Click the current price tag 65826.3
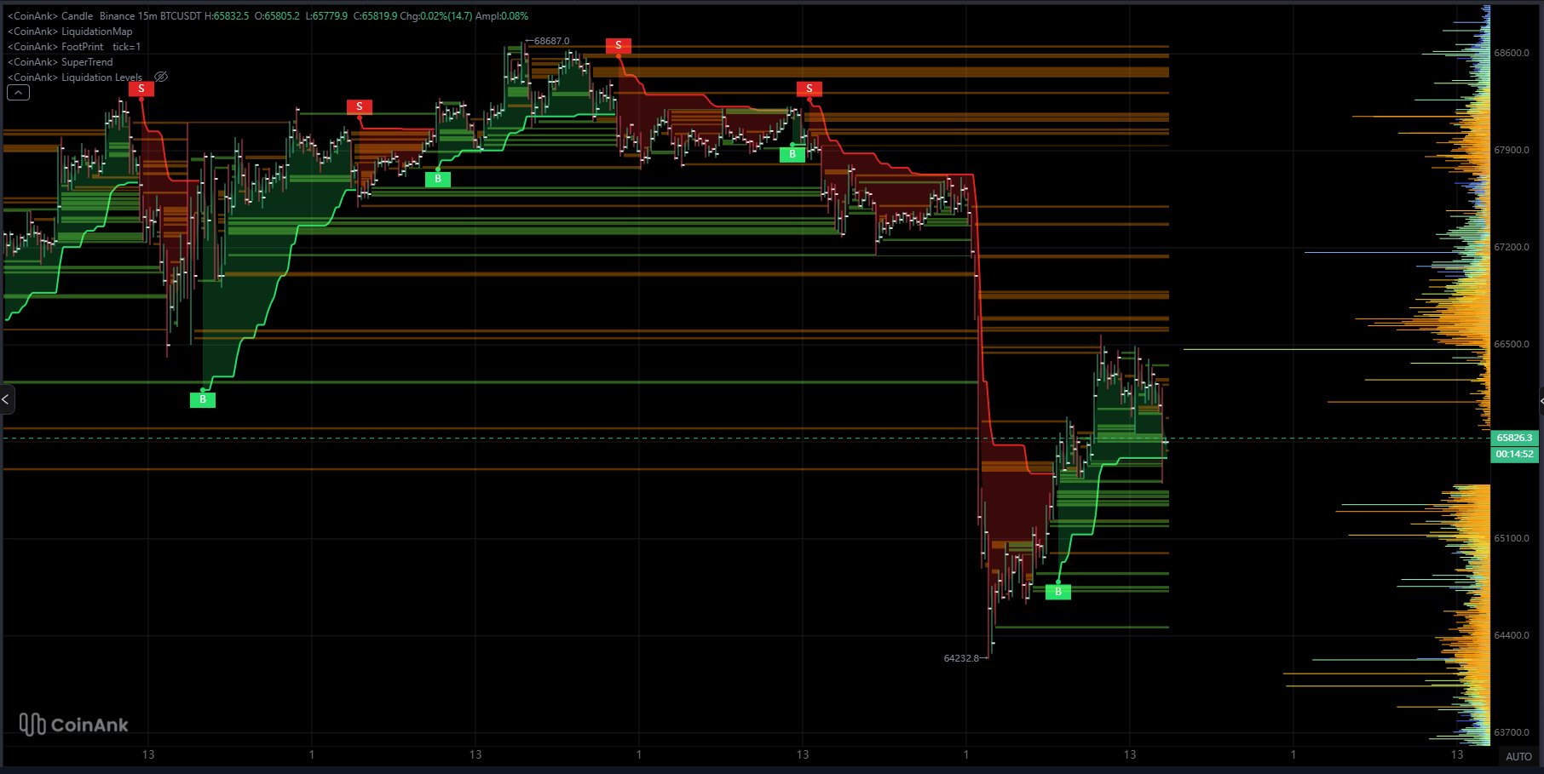The height and width of the screenshot is (774, 1544). click(x=1514, y=438)
